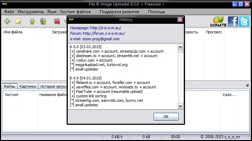
Task: Click streamhg.com, earnvids.com, bunny.net line
Action: click(106, 100)
